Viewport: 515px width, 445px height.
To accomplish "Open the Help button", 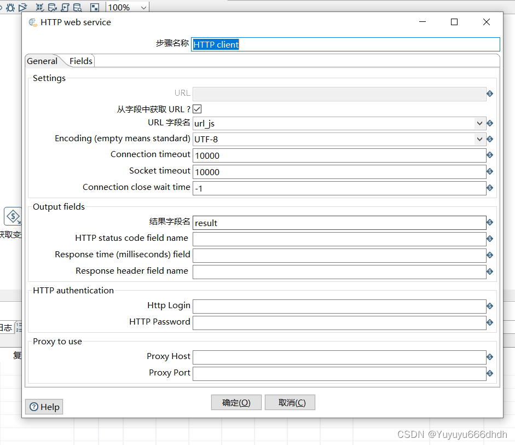I will pyautogui.click(x=44, y=407).
